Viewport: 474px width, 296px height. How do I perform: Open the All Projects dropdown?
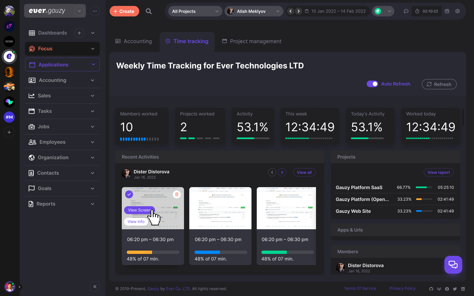195,11
